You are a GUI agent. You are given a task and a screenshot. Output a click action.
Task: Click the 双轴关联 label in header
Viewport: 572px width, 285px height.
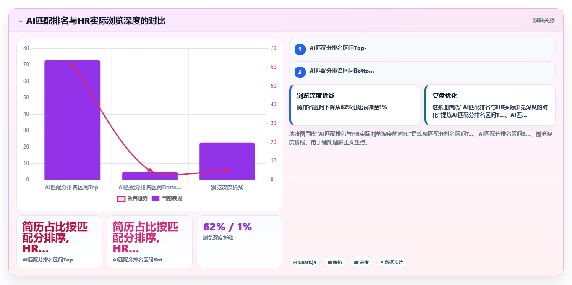coord(544,21)
